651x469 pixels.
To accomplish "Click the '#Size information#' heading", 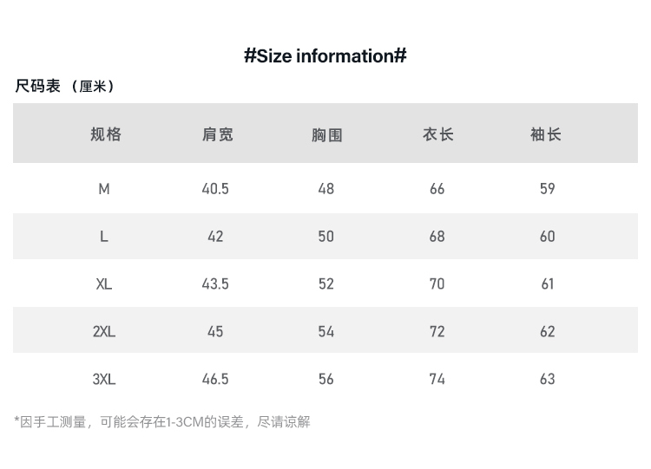I will coord(325,56).
